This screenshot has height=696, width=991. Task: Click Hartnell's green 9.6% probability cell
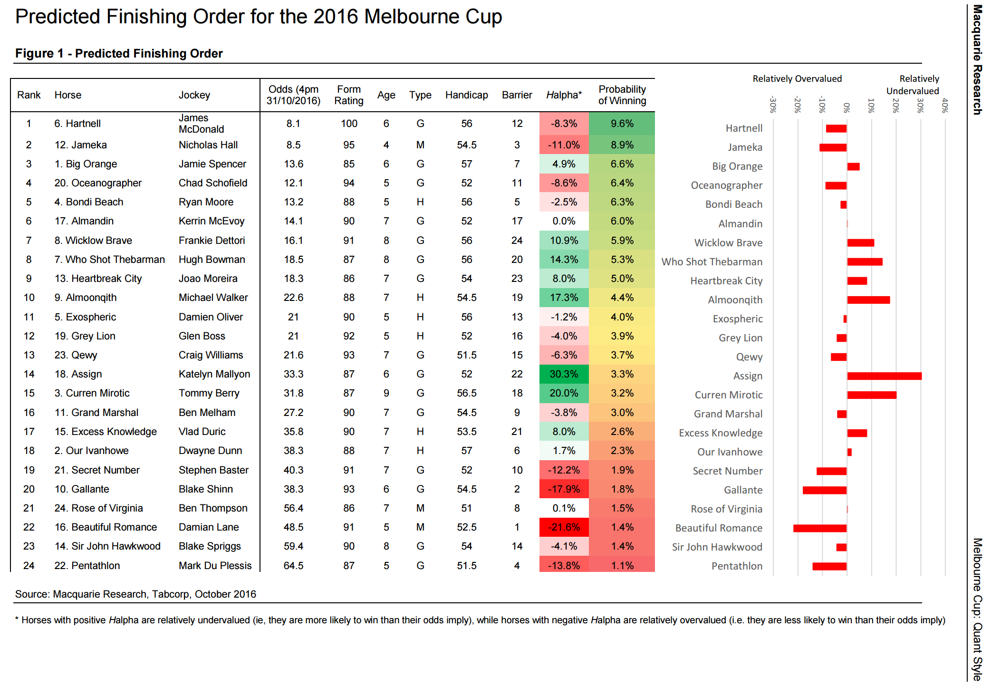(x=622, y=124)
